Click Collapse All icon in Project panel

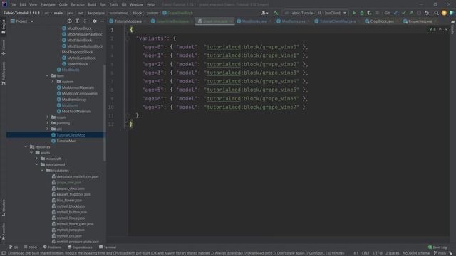pyautogui.click(x=85, y=21)
